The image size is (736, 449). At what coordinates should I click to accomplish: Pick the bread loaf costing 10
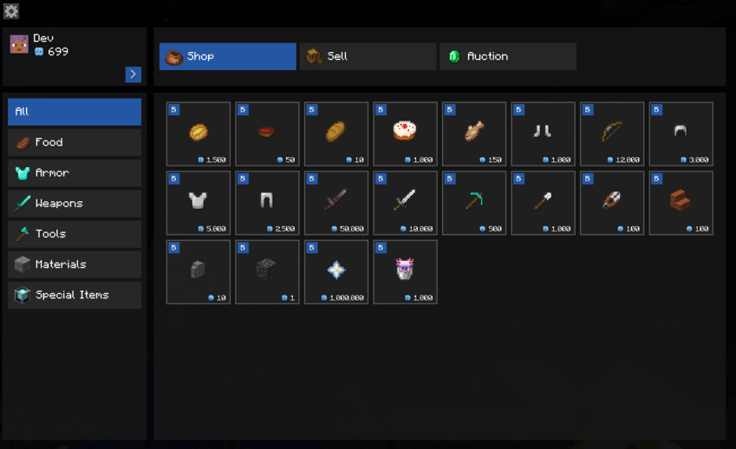pyautogui.click(x=336, y=133)
